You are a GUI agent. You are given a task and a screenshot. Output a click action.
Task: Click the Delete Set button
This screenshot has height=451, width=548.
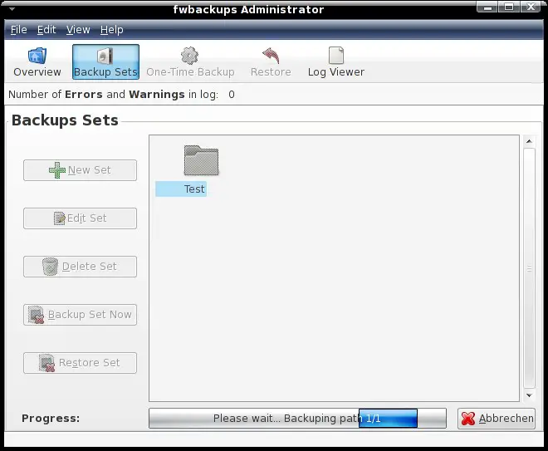pos(80,267)
